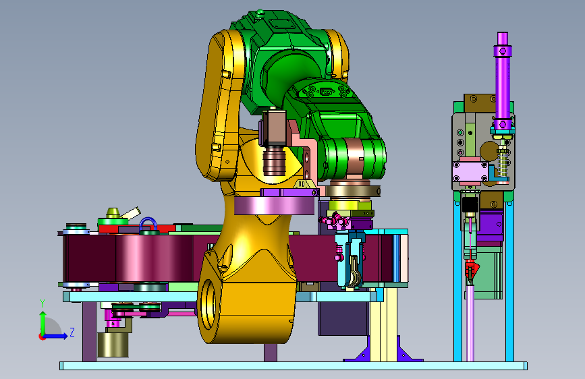
Task: Click the blue Z axis arrow of the triad
Action: pyautogui.click(x=56, y=336)
